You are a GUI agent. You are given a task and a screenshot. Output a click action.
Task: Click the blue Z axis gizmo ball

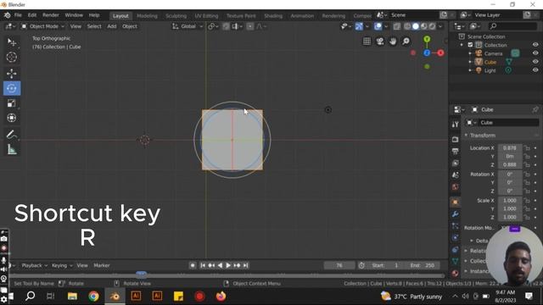[427, 53]
